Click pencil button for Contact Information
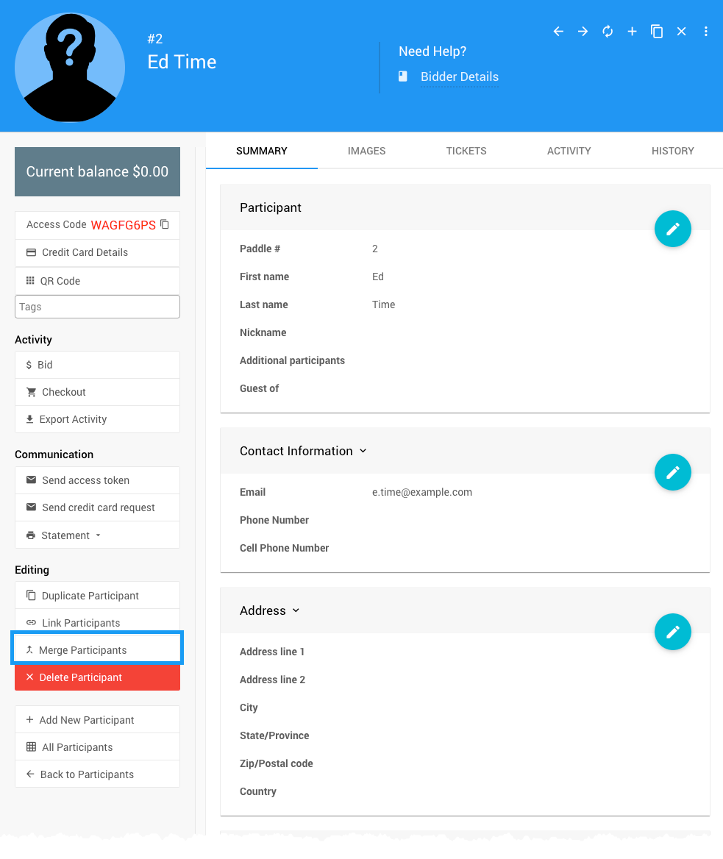The height and width of the screenshot is (859, 723). tap(672, 472)
